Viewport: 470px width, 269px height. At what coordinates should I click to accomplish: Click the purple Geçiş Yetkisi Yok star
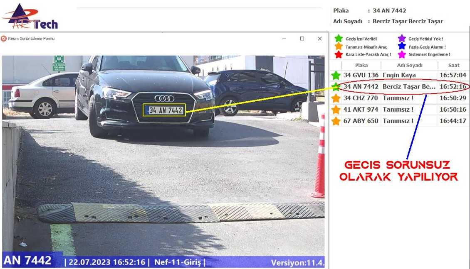click(x=402, y=39)
